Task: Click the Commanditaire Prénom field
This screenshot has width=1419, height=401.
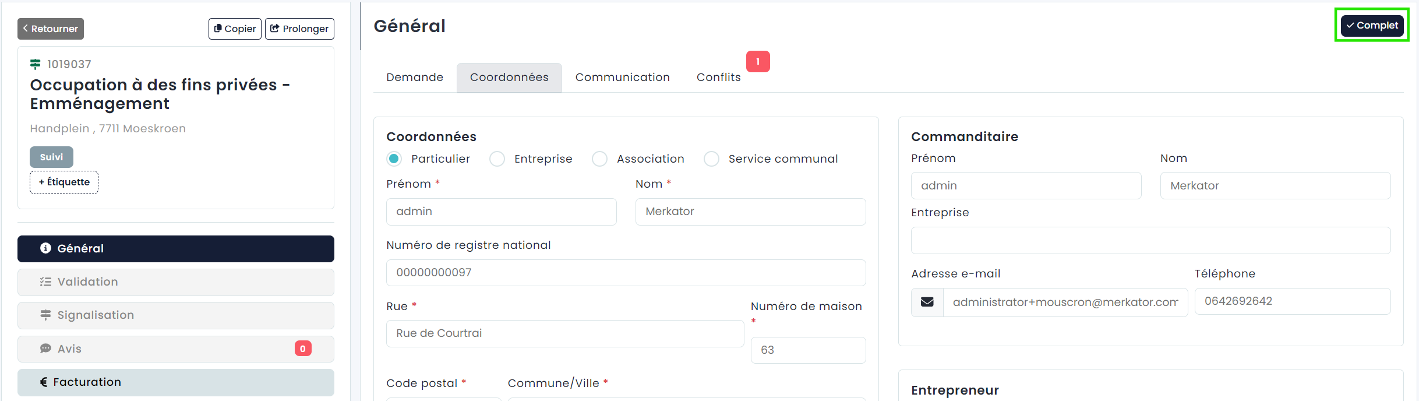Action: pos(1026,186)
